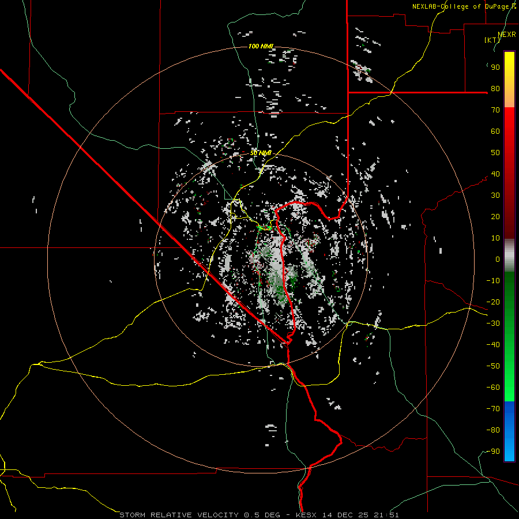Click the STORM RELATIVE VELOCITY product title
The height and width of the screenshot is (519, 519).
pyautogui.click(x=178, y=515)
